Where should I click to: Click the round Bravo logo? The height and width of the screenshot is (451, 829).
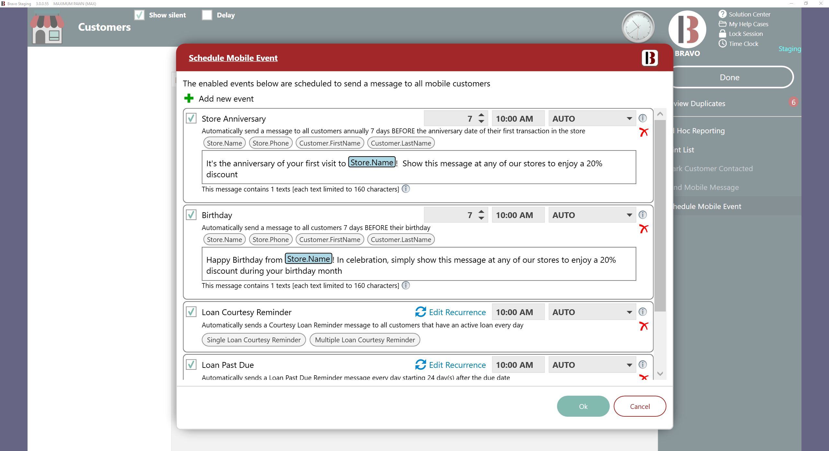687,29
